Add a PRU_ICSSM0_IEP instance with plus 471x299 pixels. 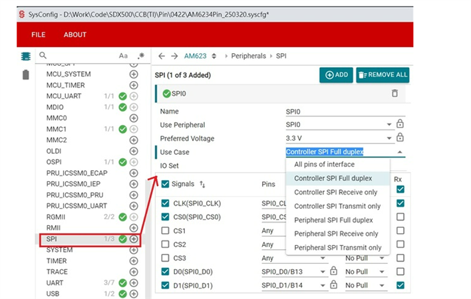[x=134, y=184]
